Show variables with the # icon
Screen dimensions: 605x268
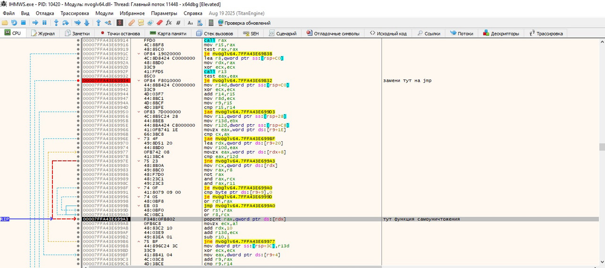click(178, 23)
